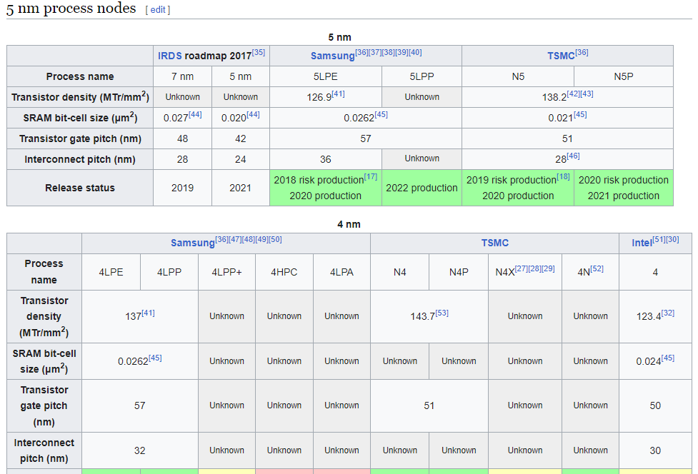Click the 5 nm table caption
Image resolution: width=698 pixels, height=474 pixels.
coord(339,37)
